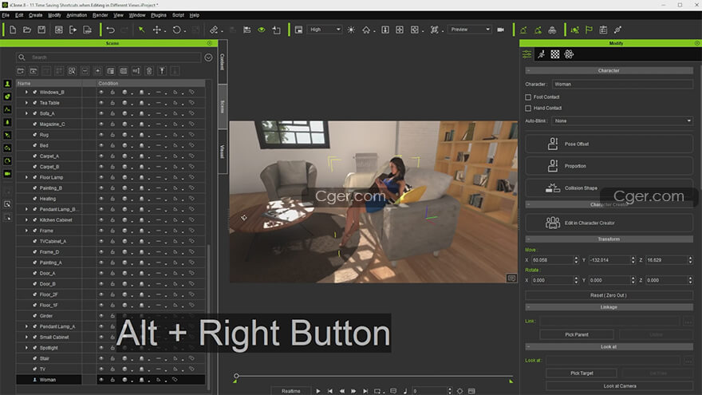Hide the Rug object via eye icon

(101, 135)
